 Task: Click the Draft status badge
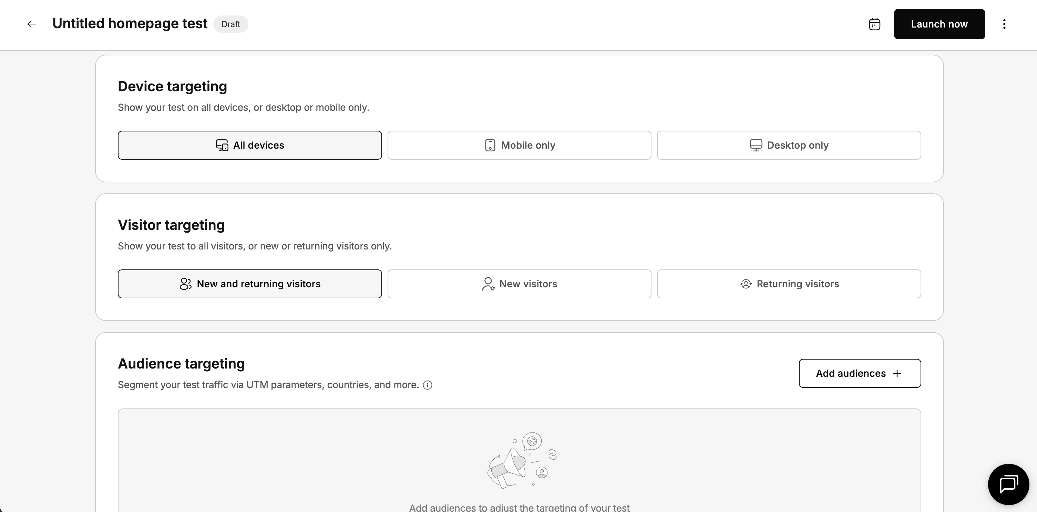click(231, 24)
